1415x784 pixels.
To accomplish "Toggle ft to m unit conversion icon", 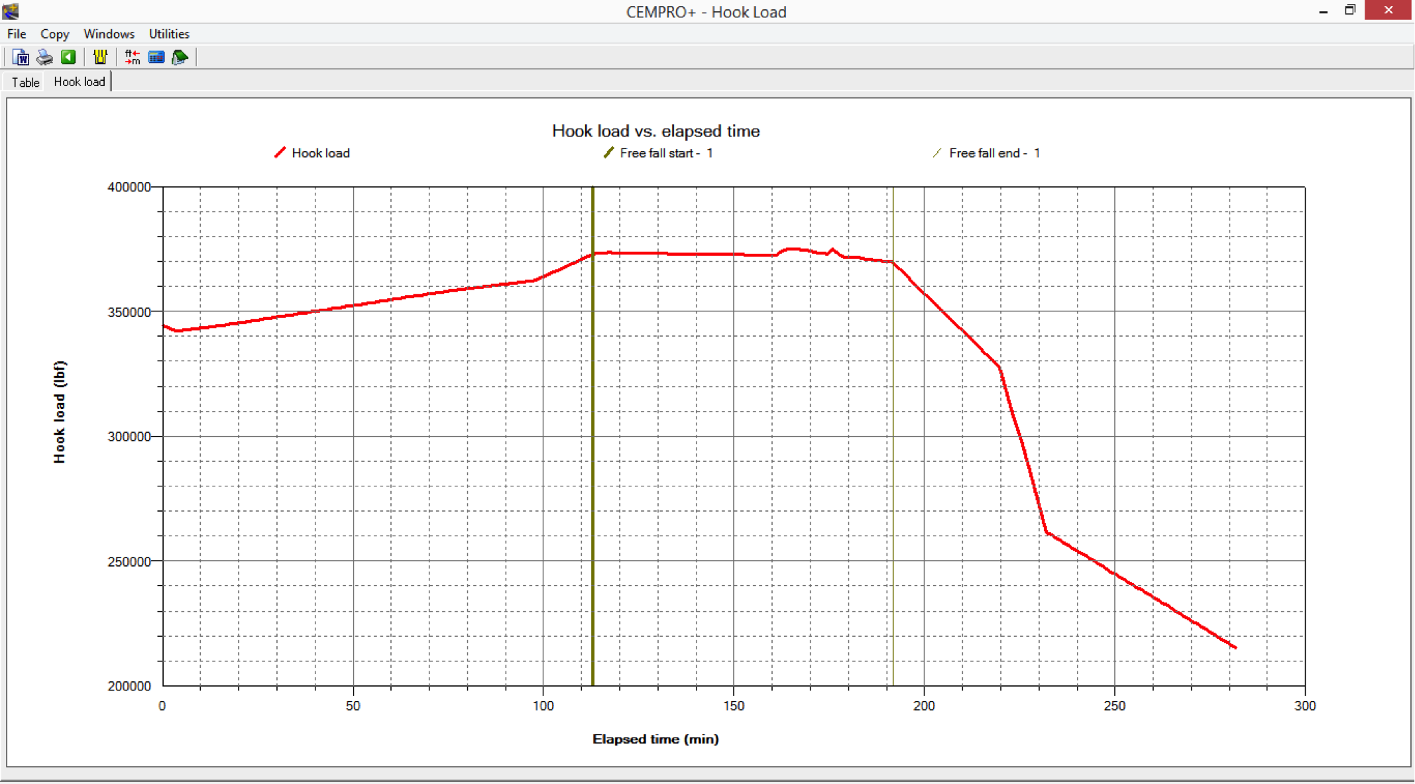I will click(x=133, y=58).
